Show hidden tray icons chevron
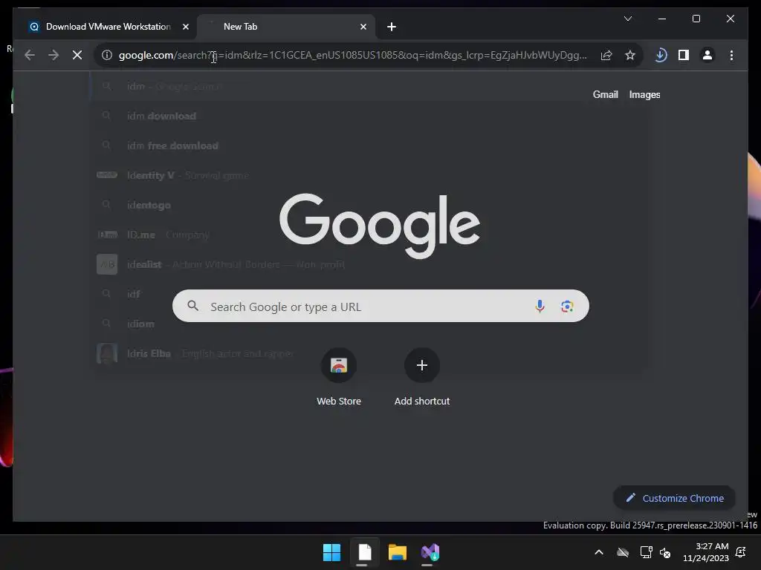Screen dimensions: 761x570 [x=599, y=552]
